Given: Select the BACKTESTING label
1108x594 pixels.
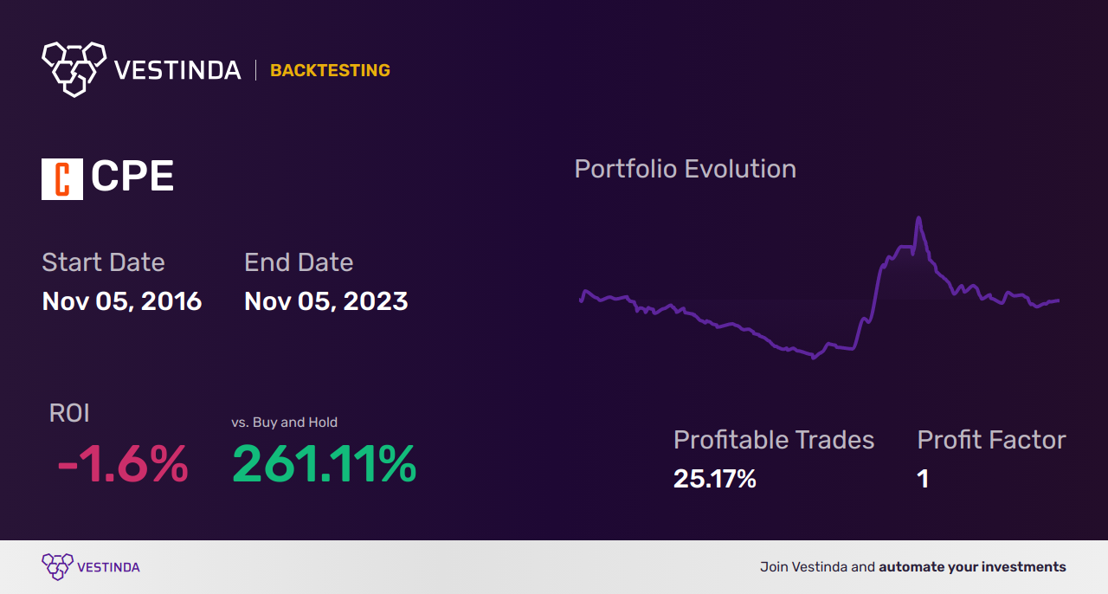Looking at the screenshot, I should pyautogui.click(x=330, y=71).
